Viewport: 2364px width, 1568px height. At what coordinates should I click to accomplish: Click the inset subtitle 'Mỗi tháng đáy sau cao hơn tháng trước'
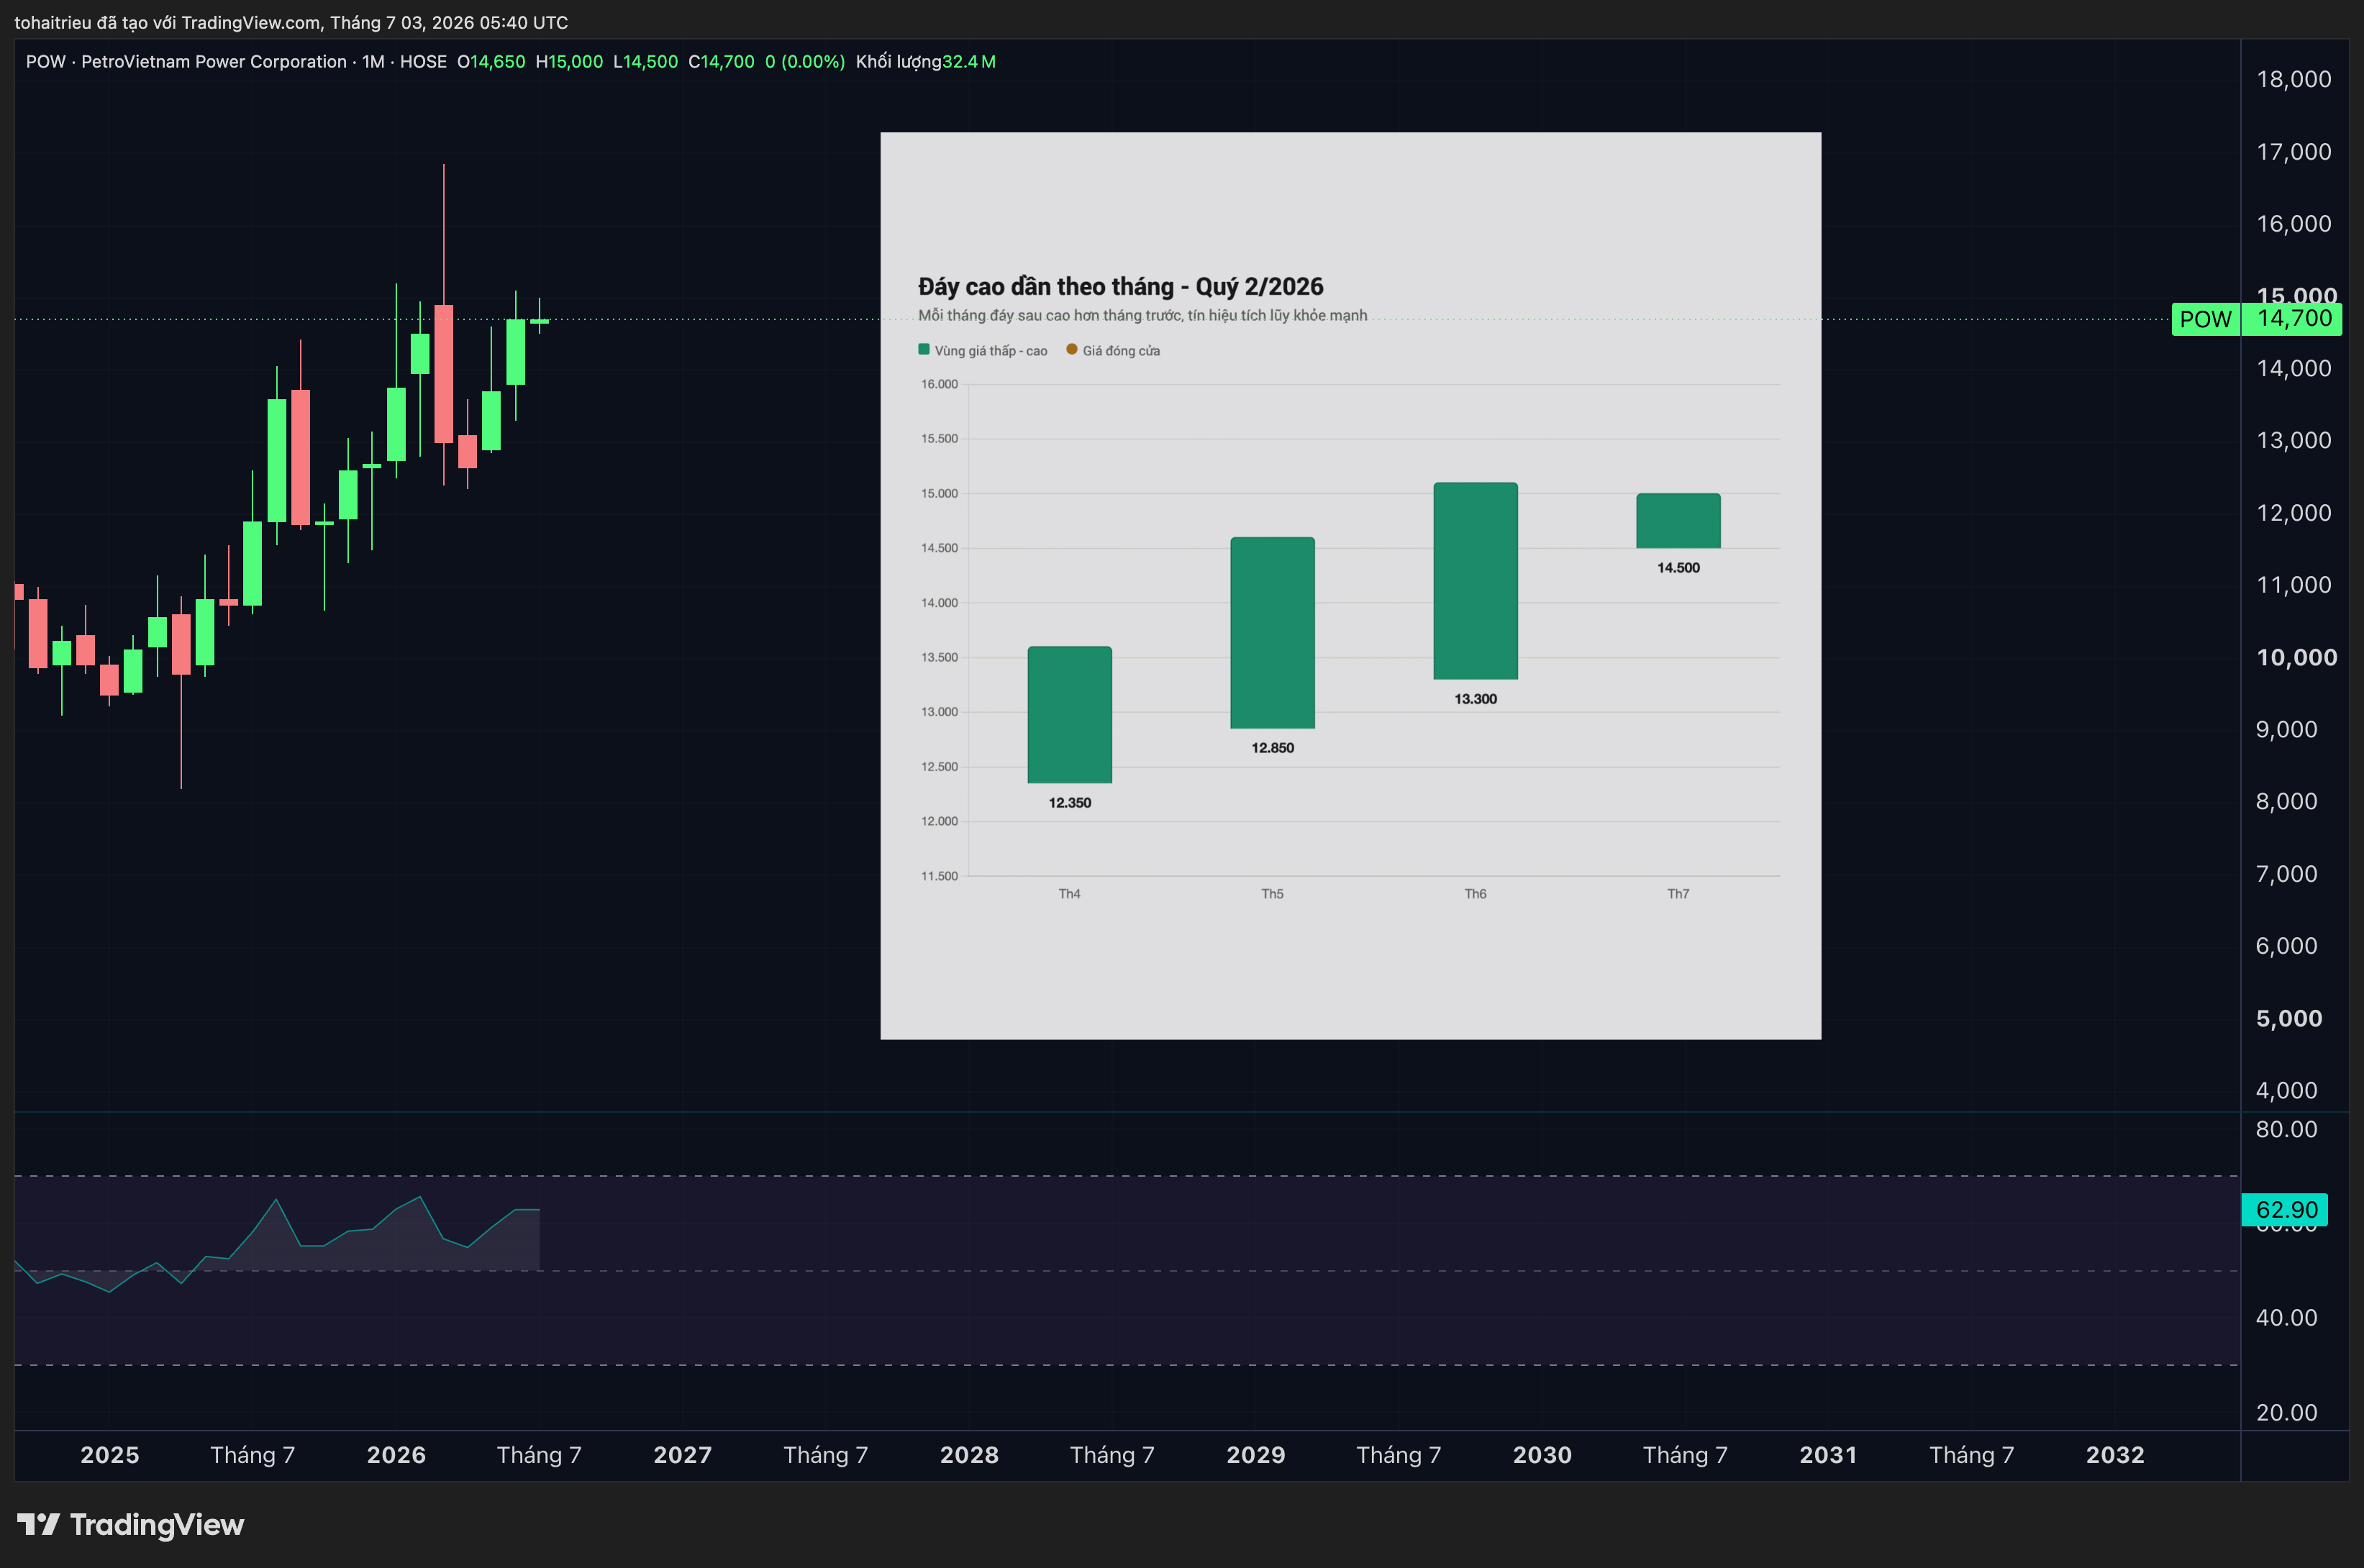coord(1050,315)
